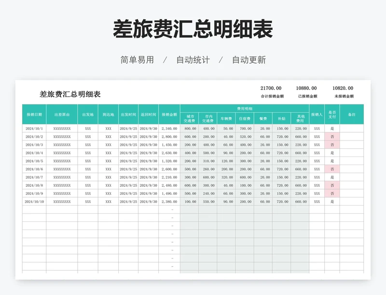Select the 是否支付 column header
The image size is (386, 295).
pos(332,115)
